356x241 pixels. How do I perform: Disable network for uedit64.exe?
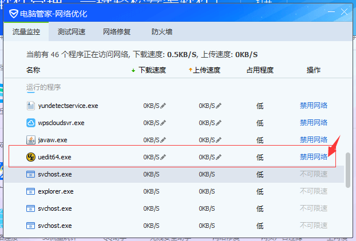point(314,157)
